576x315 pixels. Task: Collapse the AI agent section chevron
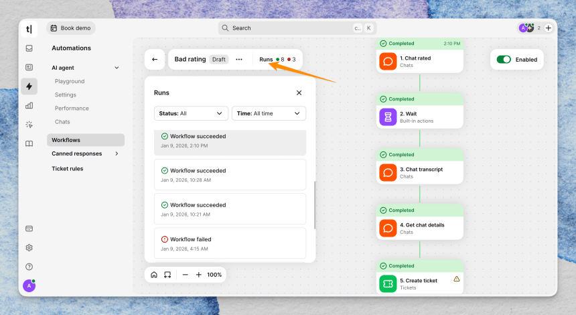(117, 68)
